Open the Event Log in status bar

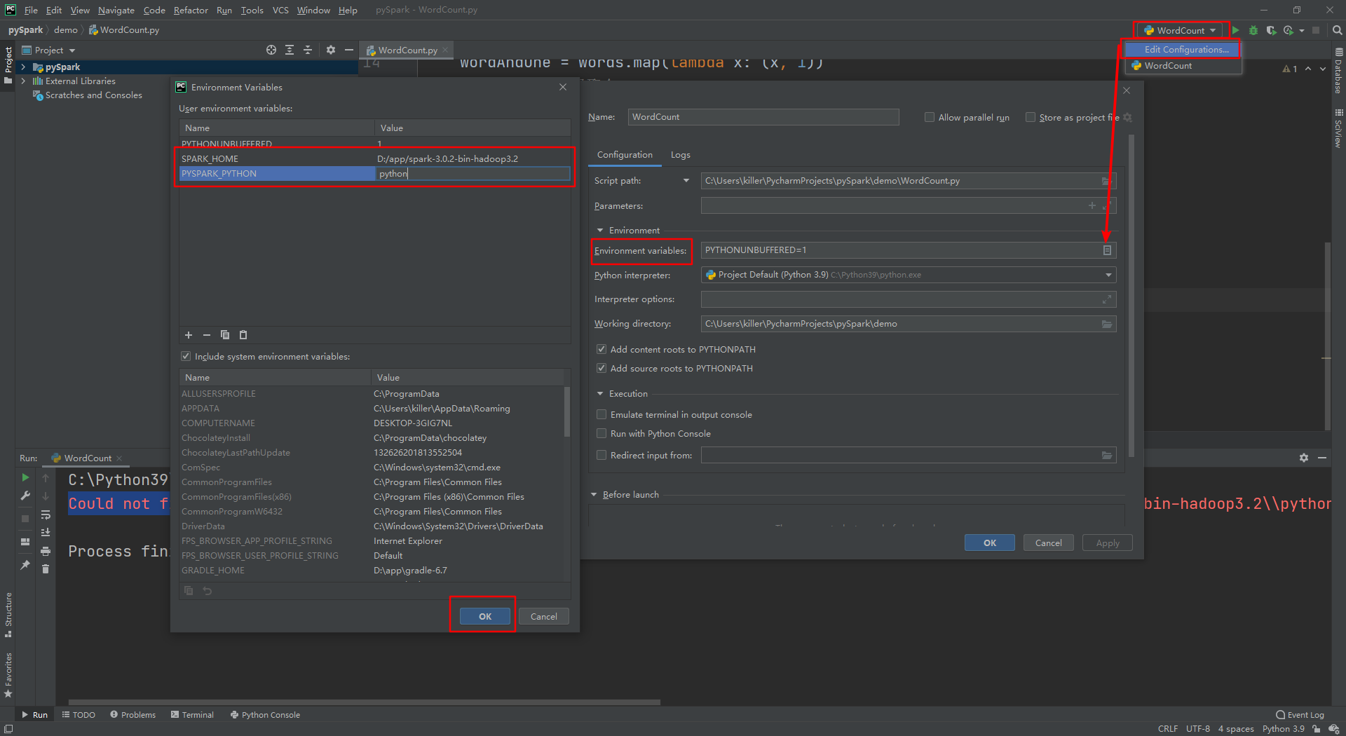coord(1300,715)
